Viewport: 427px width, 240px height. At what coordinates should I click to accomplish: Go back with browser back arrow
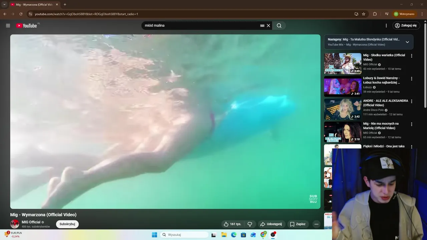click(5, 14)
